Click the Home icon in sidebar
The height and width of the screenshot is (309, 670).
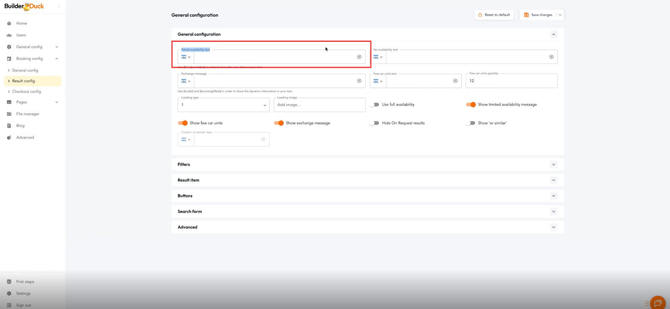9,23
